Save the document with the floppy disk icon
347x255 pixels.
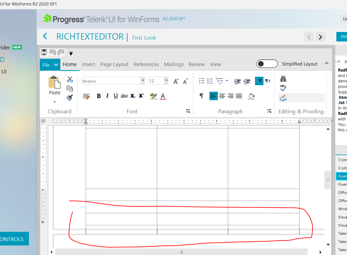click(44, 52)
